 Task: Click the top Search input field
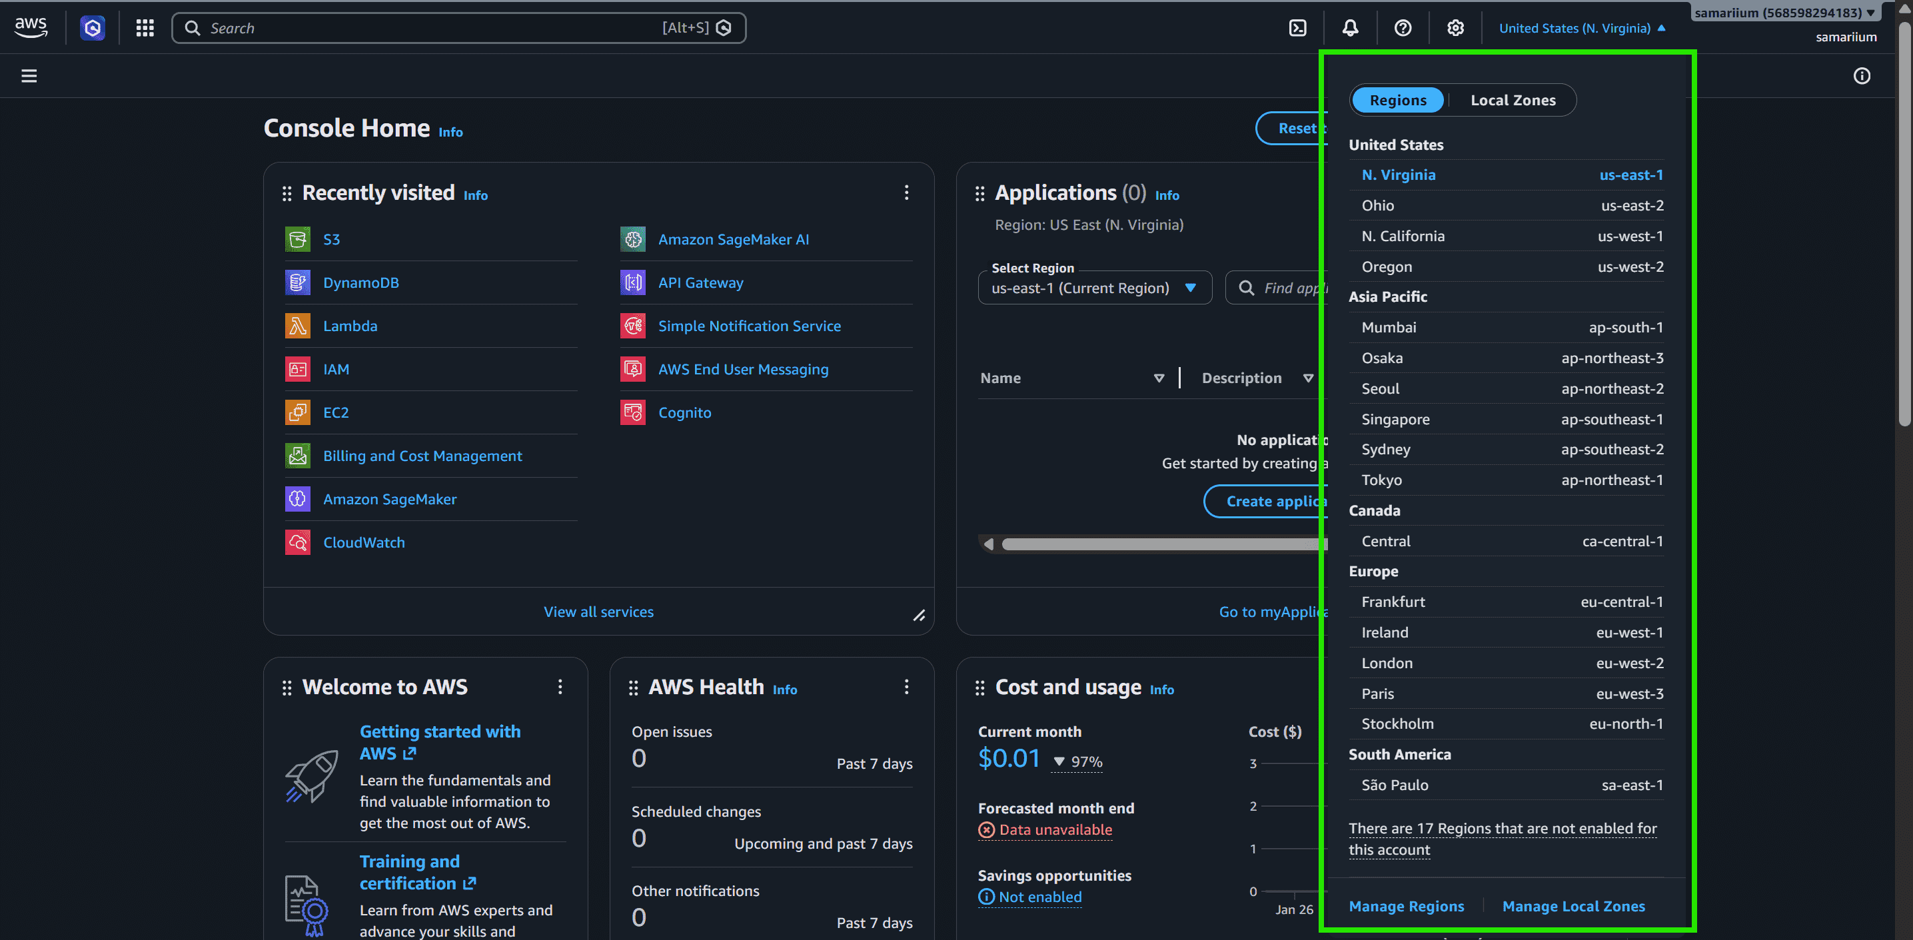pos(459,28)
